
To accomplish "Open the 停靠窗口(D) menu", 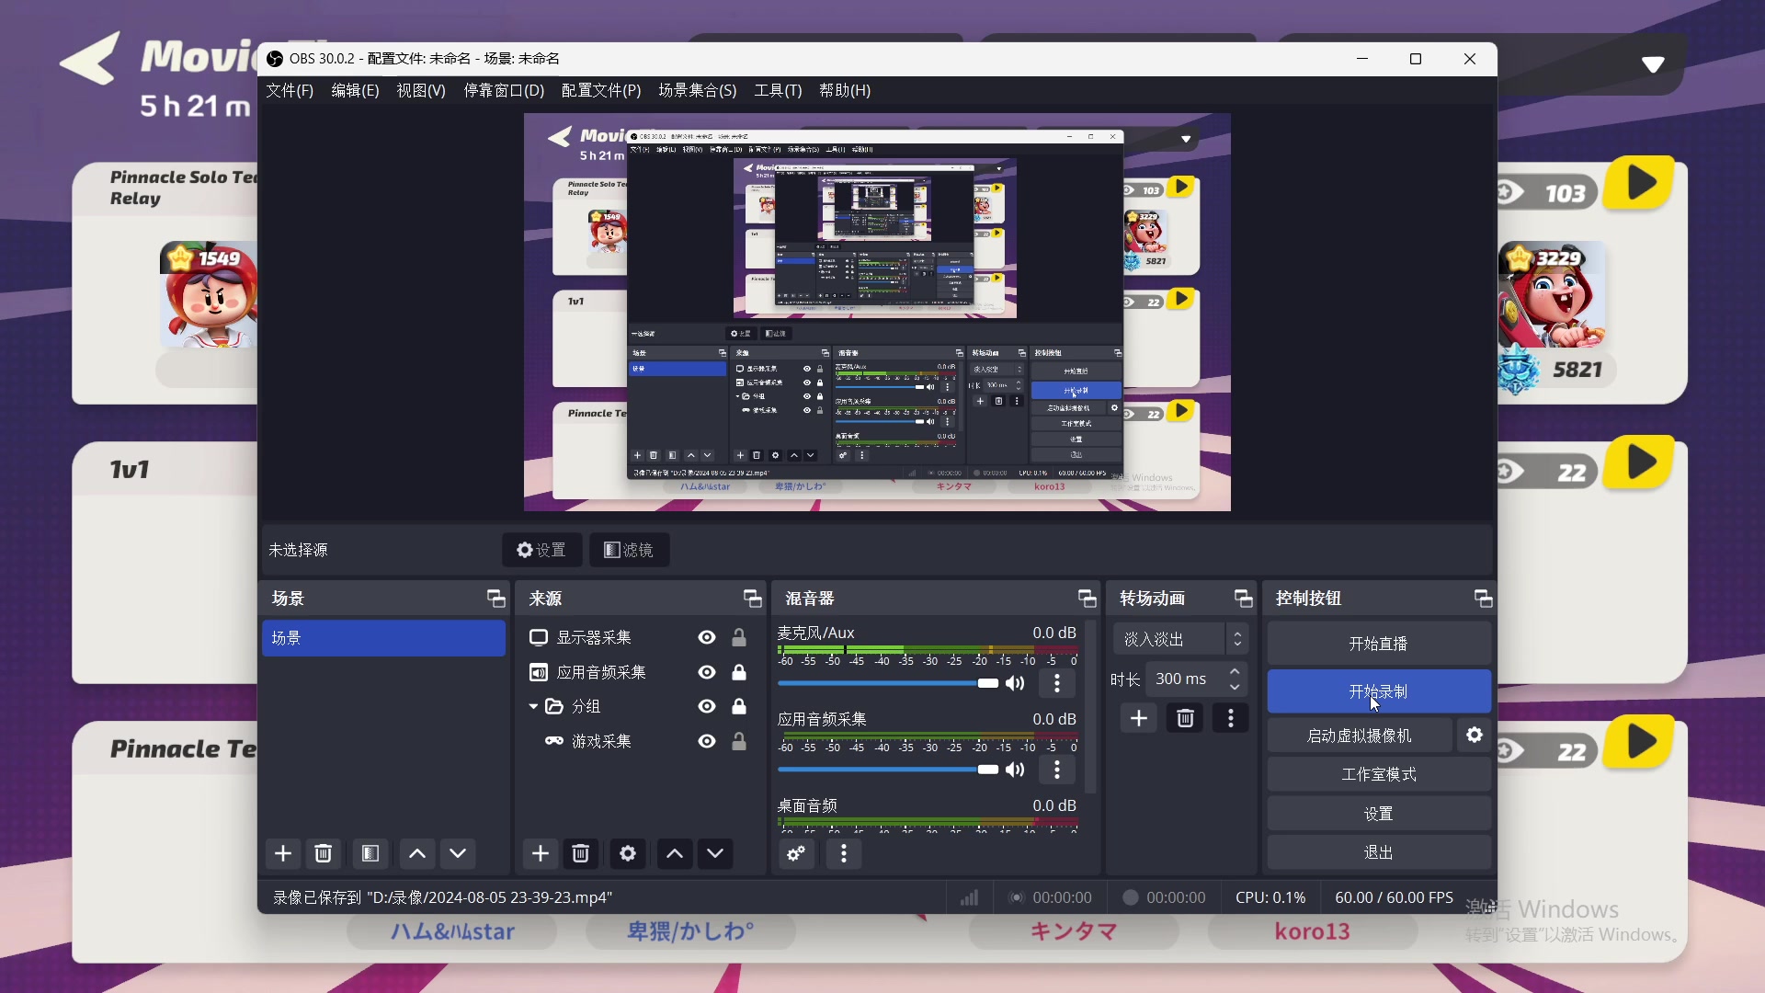I will 504,90.
